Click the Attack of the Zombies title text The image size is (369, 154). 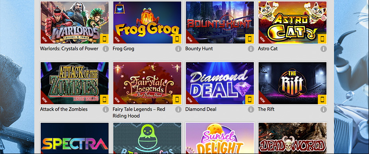coord(64,109)
